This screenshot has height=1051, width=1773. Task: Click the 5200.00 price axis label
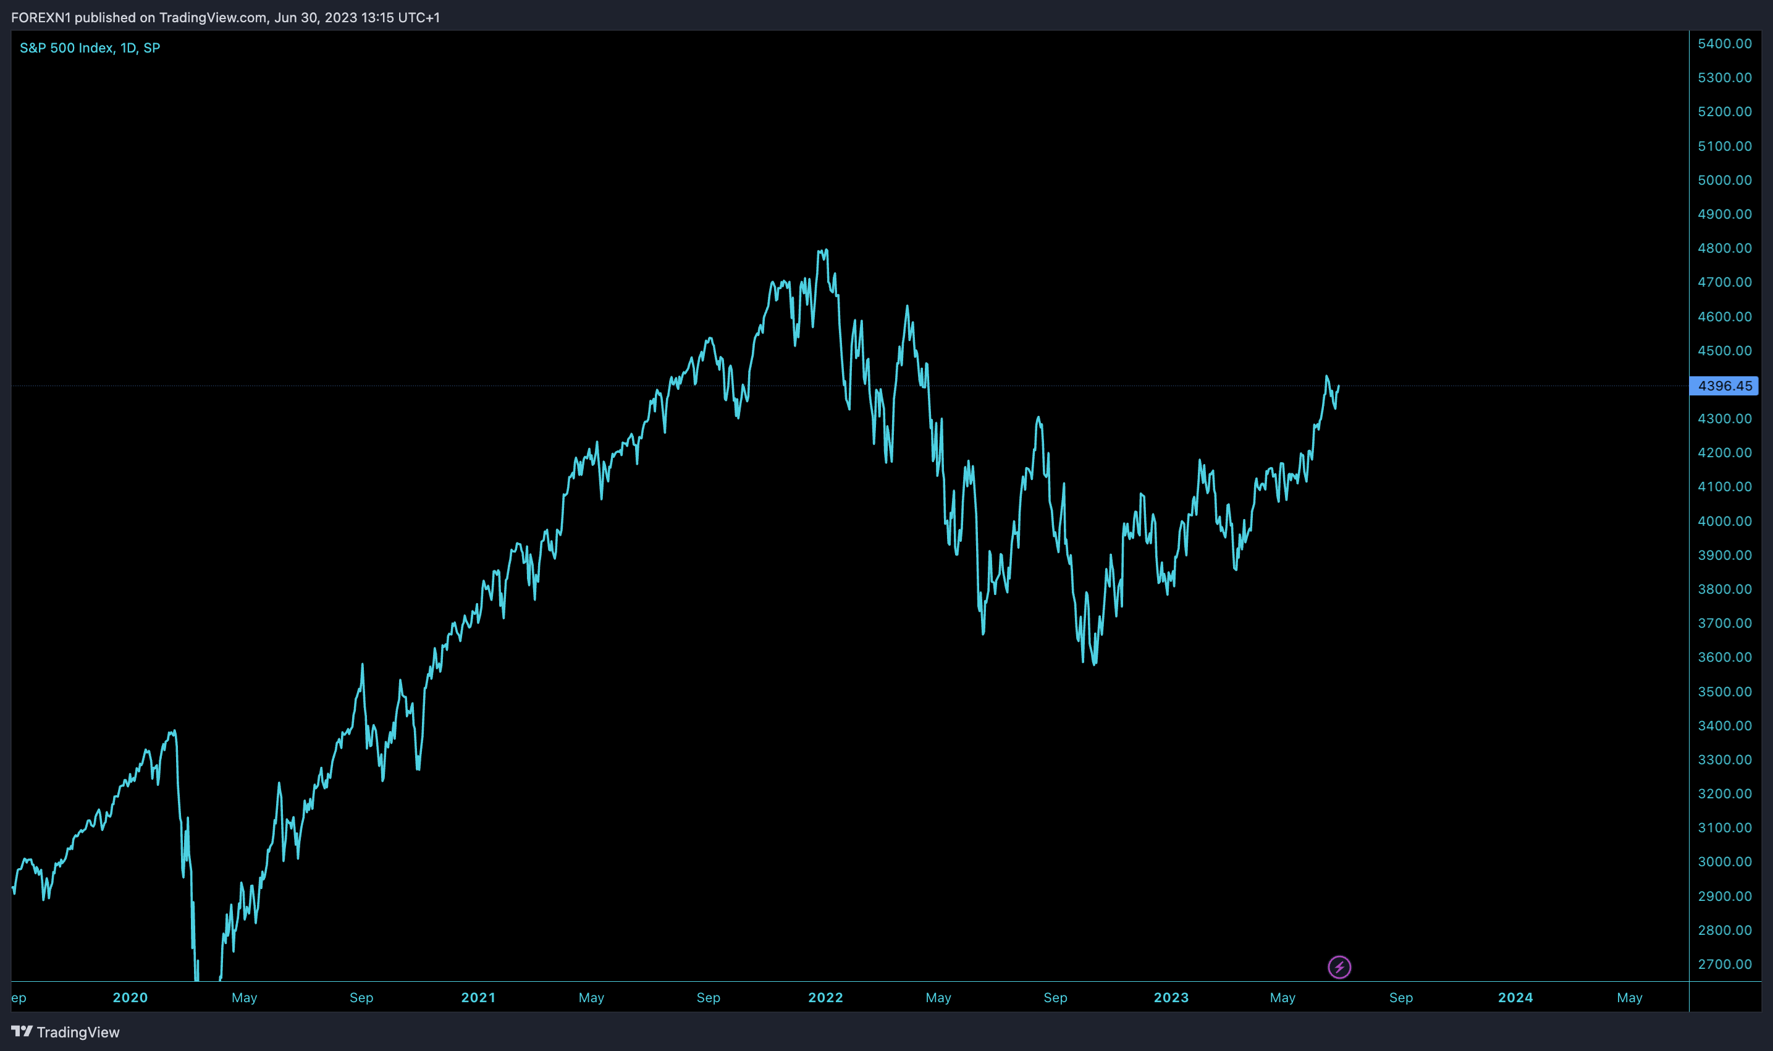[1725, 111]
